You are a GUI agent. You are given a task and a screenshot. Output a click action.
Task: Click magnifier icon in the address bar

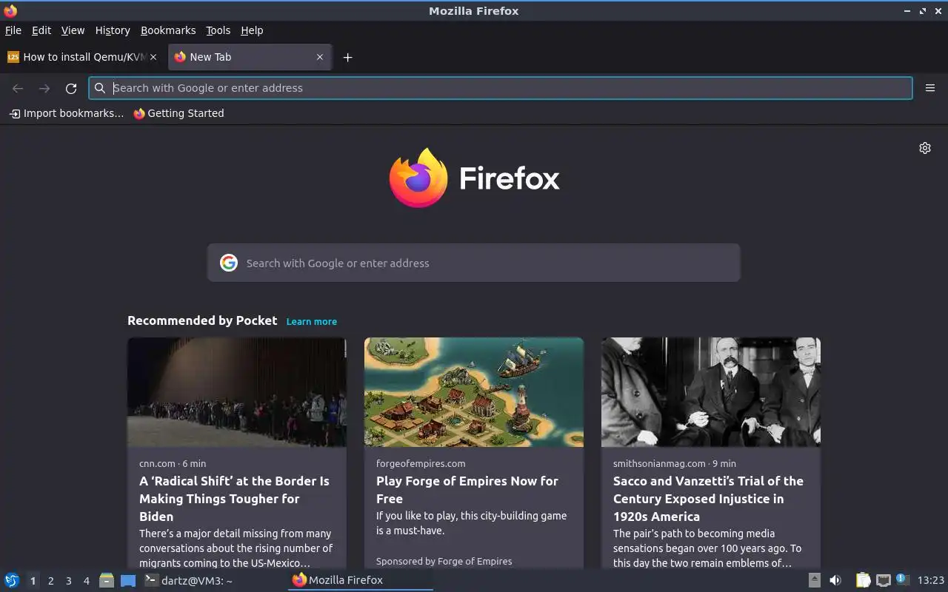point(100,88)
